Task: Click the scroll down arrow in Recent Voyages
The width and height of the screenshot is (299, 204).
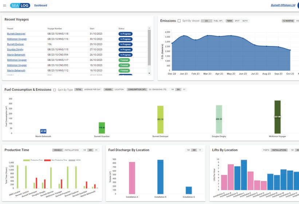Action: (149, 73)
